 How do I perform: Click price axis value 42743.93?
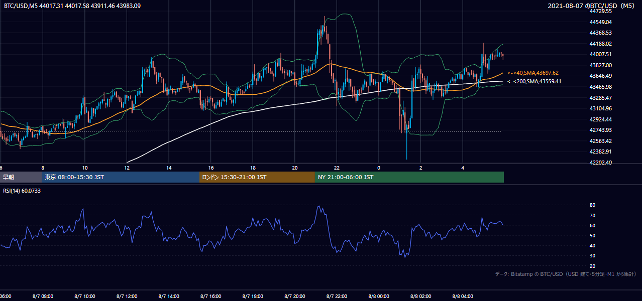pyautogui.click(x=600, y=130)
